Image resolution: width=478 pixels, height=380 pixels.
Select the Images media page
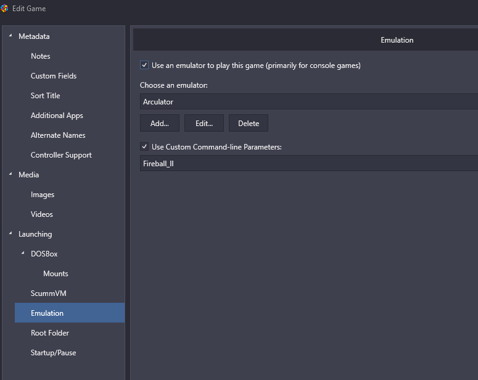tap(43, 195)
